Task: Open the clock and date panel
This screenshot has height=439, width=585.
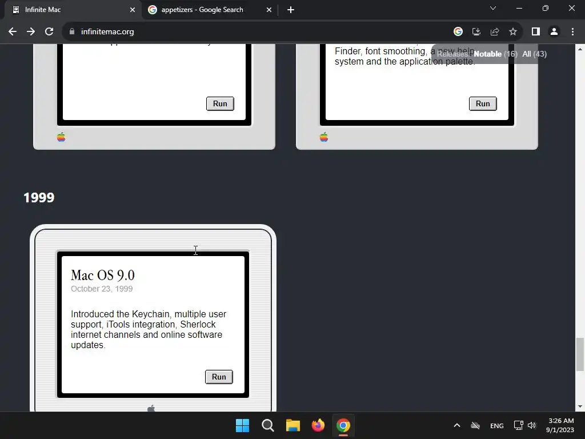Action: click(x=560, y=425)
